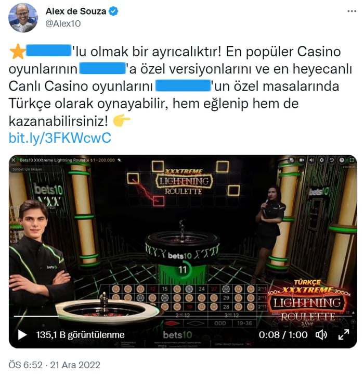Image resolution: width=364 pixels, height=374 pixels.
Task: Click the verified badge beside the name
Action: (x=113, y=11)
